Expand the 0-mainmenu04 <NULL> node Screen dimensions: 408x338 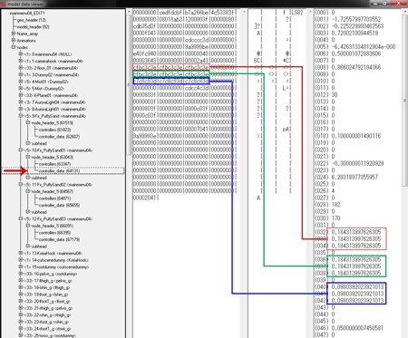click(x=21, y=54)
